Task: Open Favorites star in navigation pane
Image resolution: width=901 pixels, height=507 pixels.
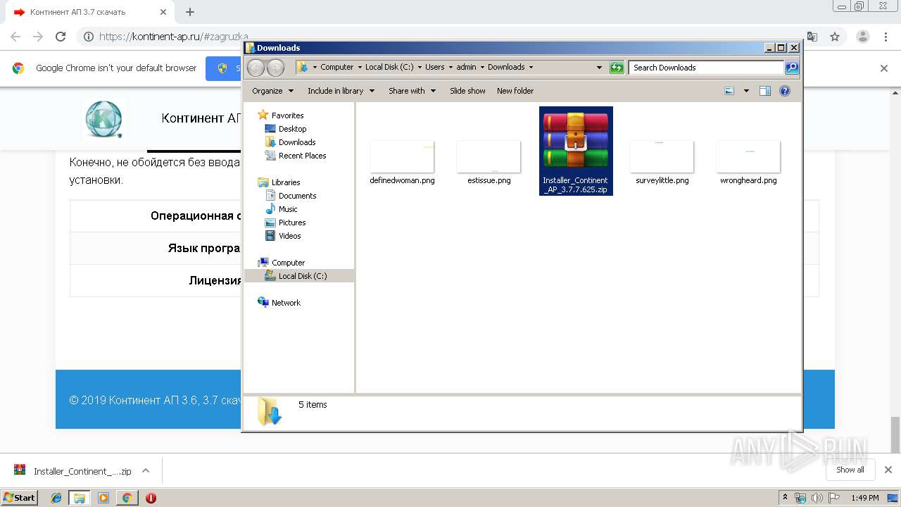Action: click(263, 115)
